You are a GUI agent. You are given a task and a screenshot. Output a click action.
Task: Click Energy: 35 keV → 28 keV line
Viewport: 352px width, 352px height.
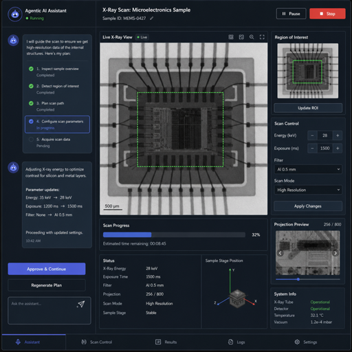(x=49, y=197)
